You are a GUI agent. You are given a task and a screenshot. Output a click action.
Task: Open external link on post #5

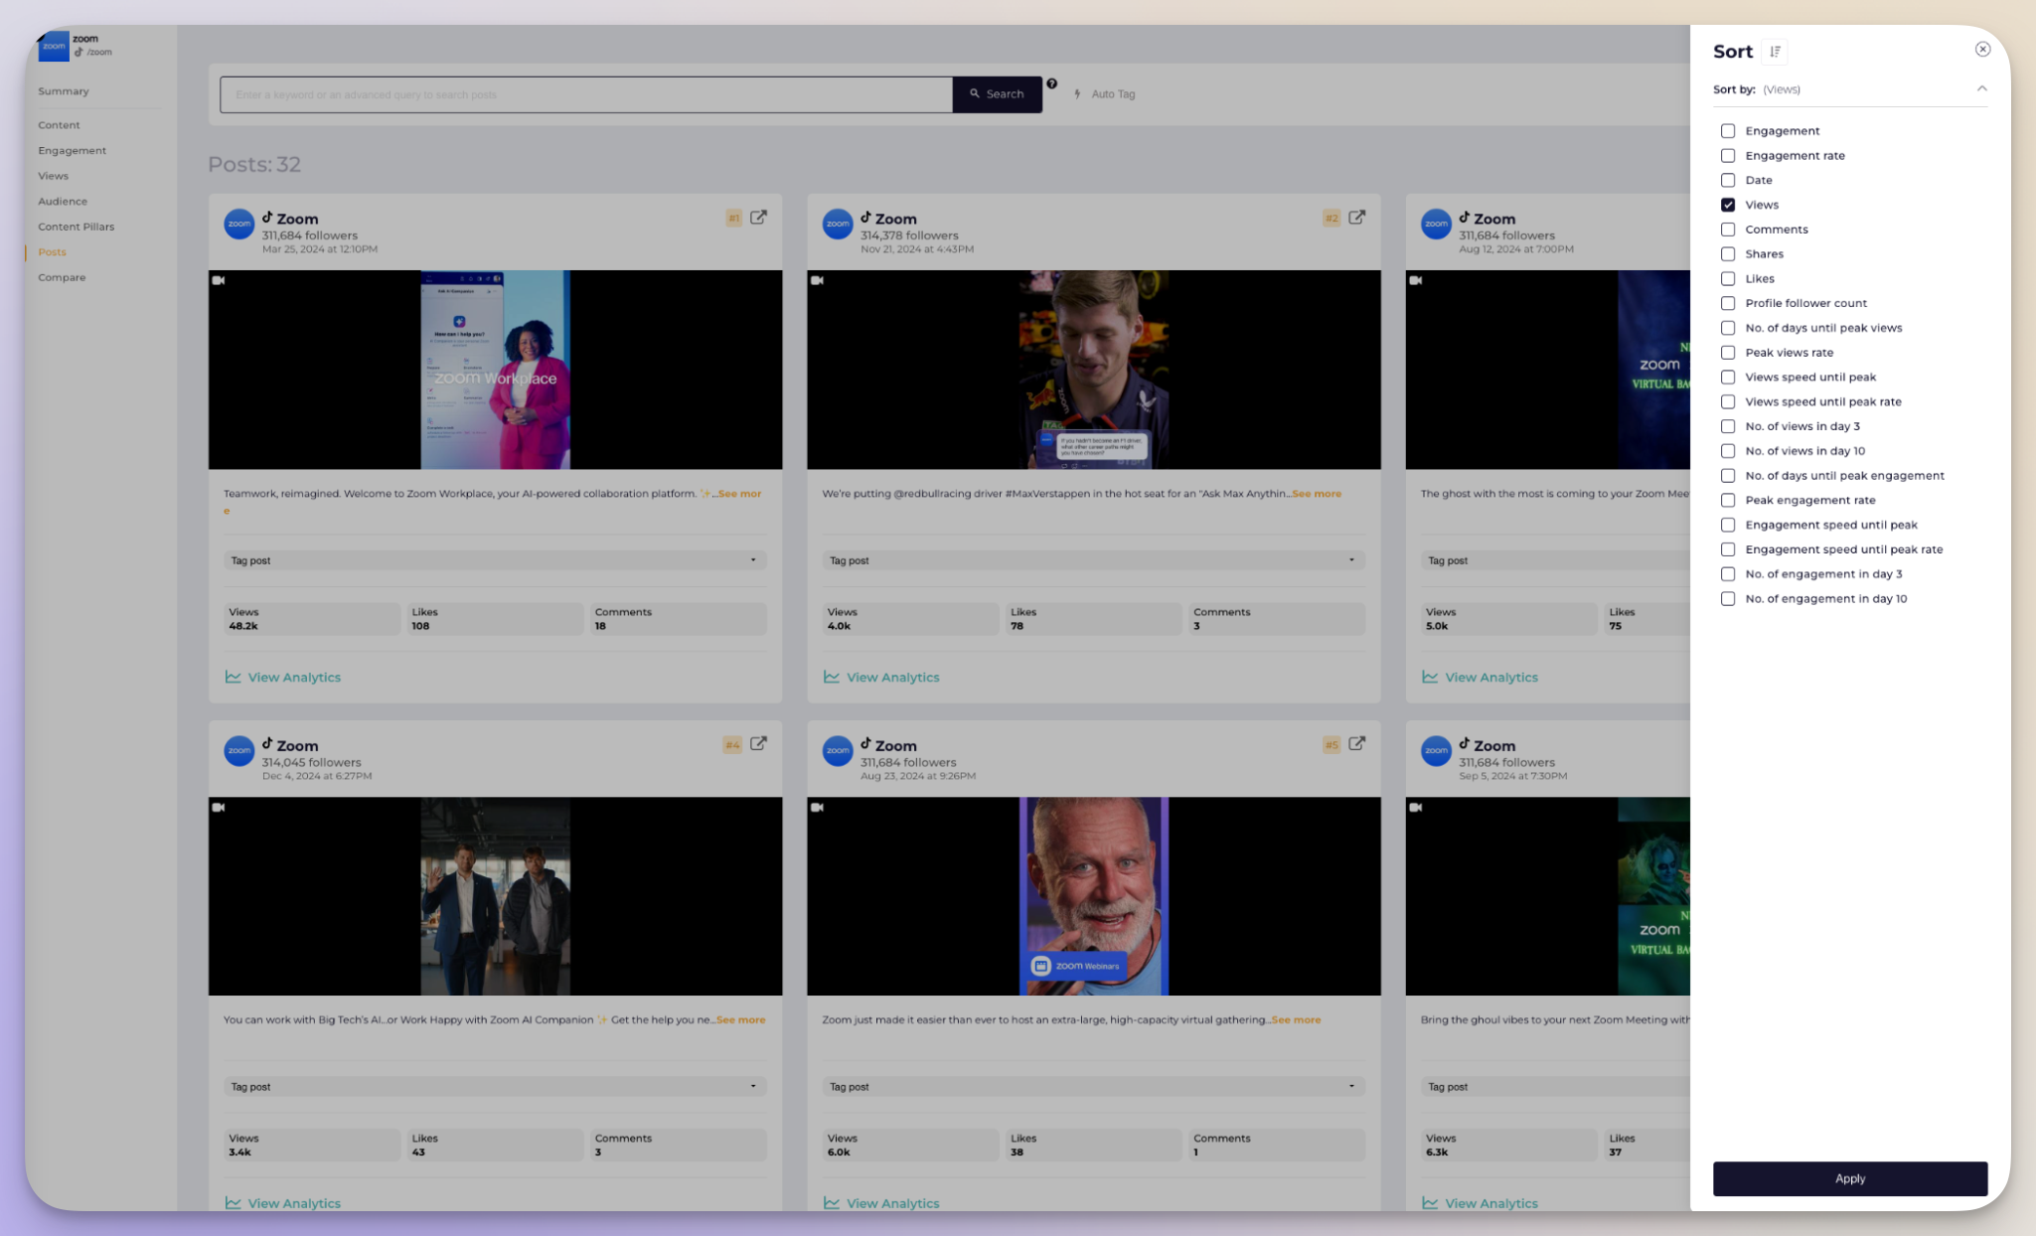[1356, 744]
